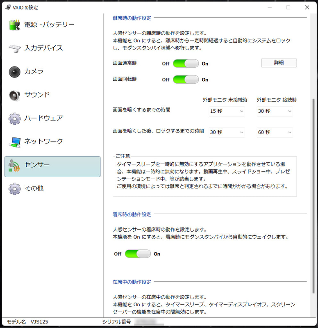Open the 15 秒 dim time dropdown

coord(227,111)
